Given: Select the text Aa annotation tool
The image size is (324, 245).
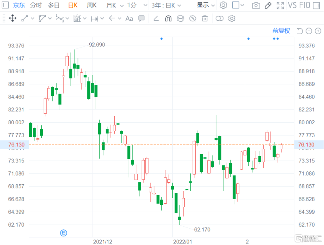Looking at the screenshot, I should point(129,18).
